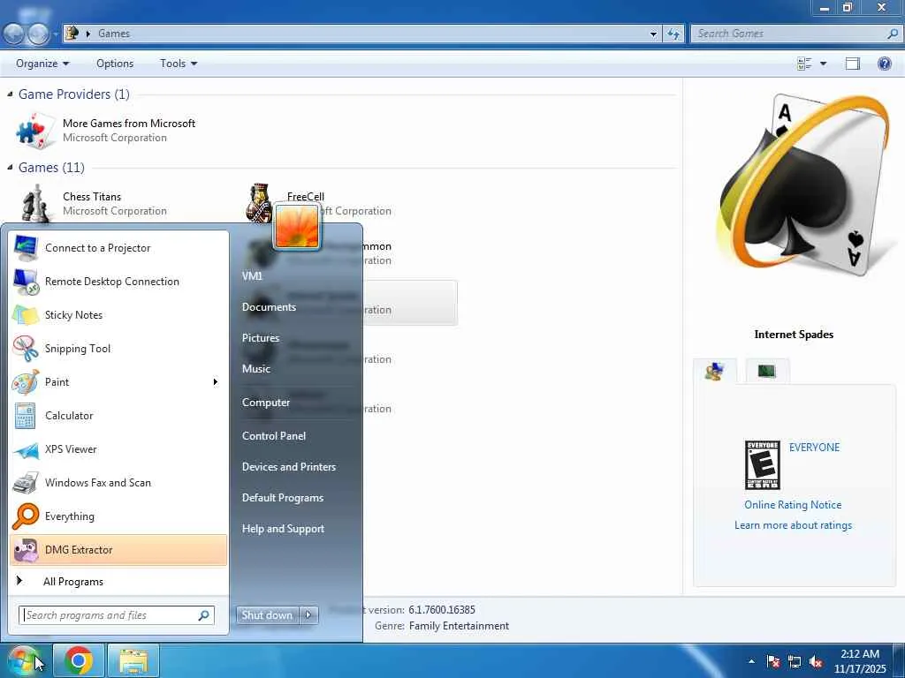Click the Action Center flag tray icon
Screen dimensions: 905x678
click(773, 662)
